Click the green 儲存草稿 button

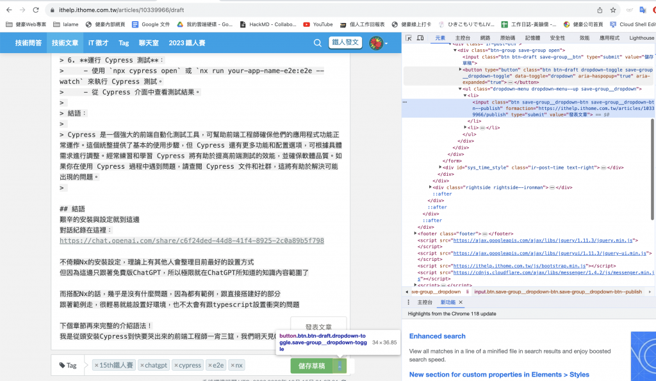[312, 366]
